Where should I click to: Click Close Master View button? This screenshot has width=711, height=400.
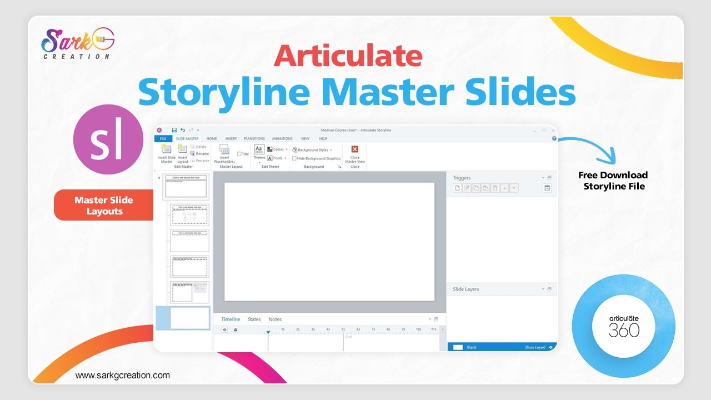point(355,153)
